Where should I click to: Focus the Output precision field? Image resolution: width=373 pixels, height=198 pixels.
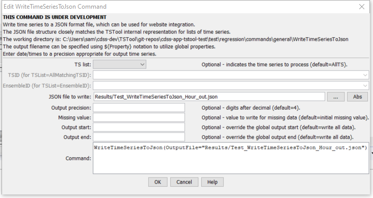coord(139,108)
